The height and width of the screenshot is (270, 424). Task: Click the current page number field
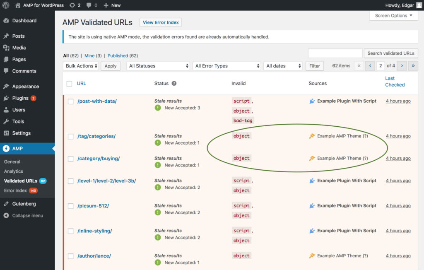pyautogui.click(x=380, y=66)
